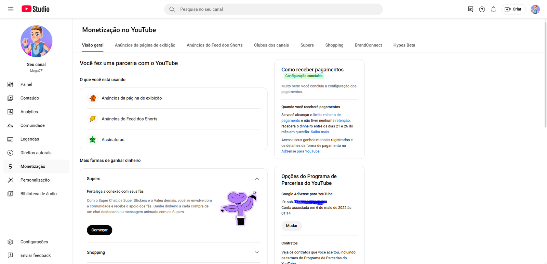Go to Conteúdo in sidebar
Viewport: 547px width, 264px height.
(x=36, y=98)
